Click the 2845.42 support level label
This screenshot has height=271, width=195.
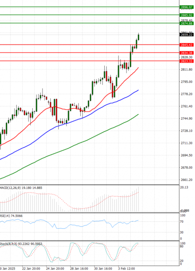(186, 45)
